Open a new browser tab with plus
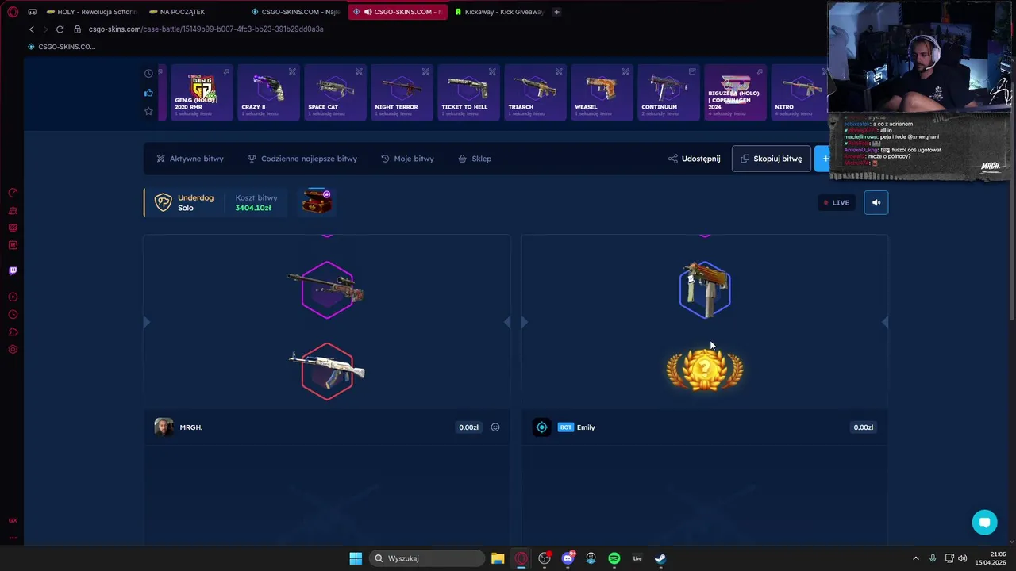 556,12
